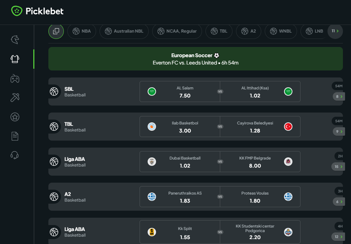Bet on Kk Split at 1.55
The height and width of the screenshot is (244, 351).
(180, 232)
